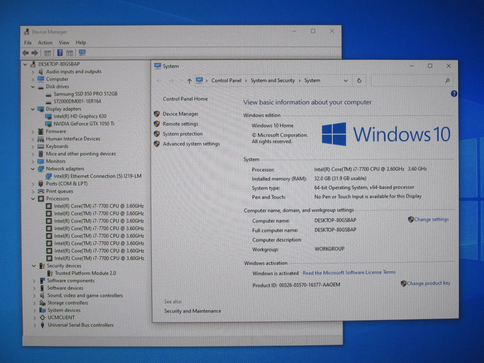The width and height of the screenshot is (484, 363).
Task: Click the shield icon beside System protection
Action: click(x=157, y=134)
